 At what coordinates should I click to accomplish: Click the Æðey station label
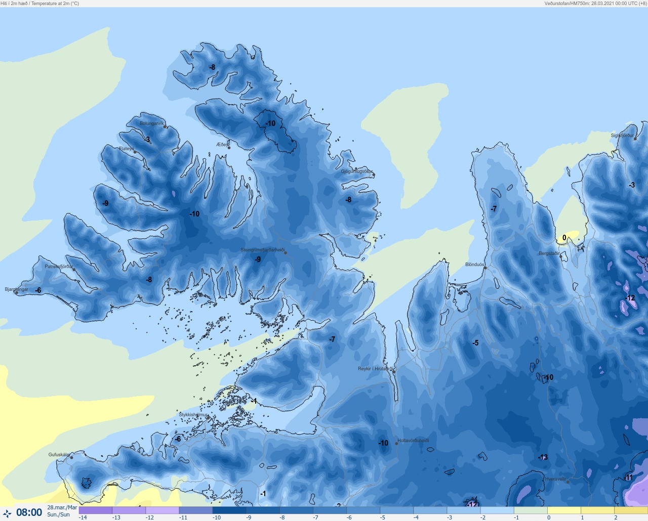click(x=222, y=145)
